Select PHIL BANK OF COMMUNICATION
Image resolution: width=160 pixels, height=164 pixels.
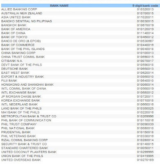coord(26,120)
